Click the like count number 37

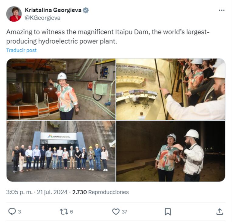pyautogui.click(x=125, y=212)
